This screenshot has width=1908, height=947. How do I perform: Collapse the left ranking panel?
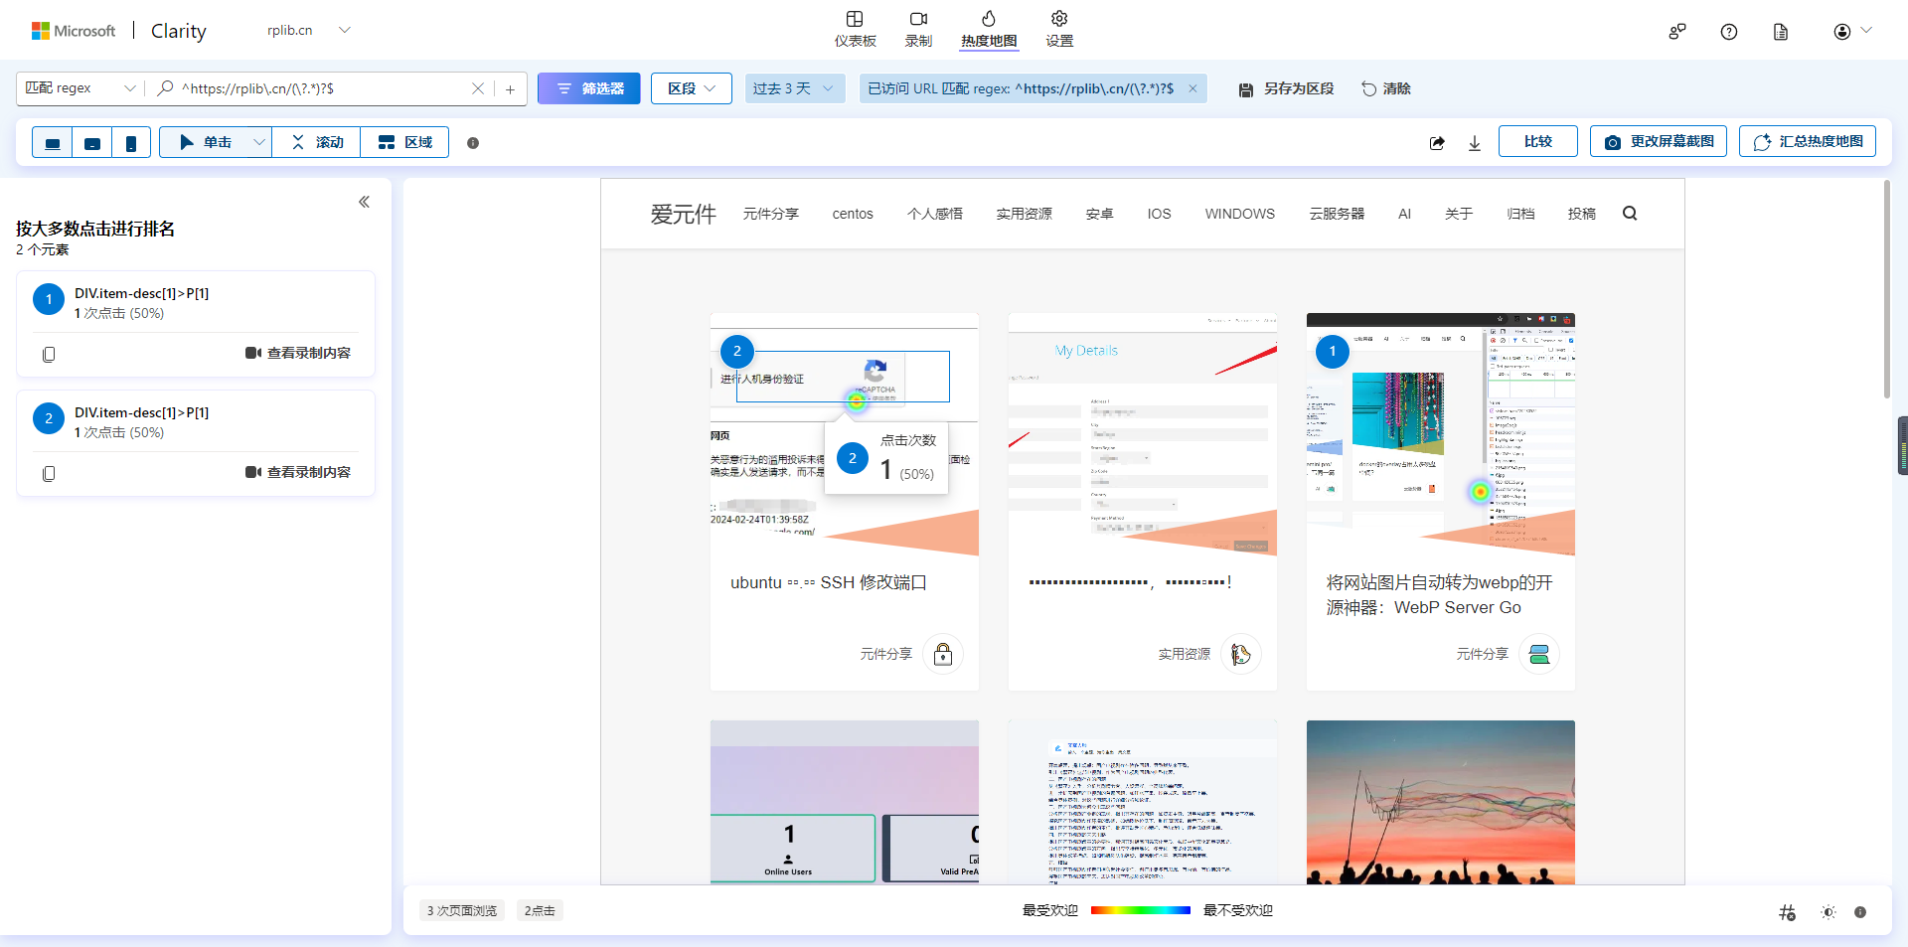(364, 202)
